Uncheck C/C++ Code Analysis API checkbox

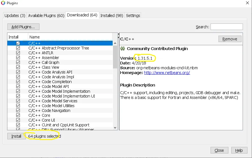[x=18, y=72]
